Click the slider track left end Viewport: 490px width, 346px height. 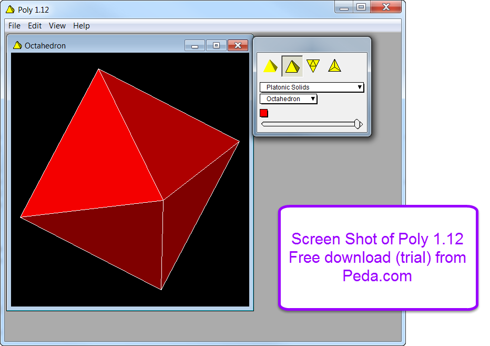264,124
